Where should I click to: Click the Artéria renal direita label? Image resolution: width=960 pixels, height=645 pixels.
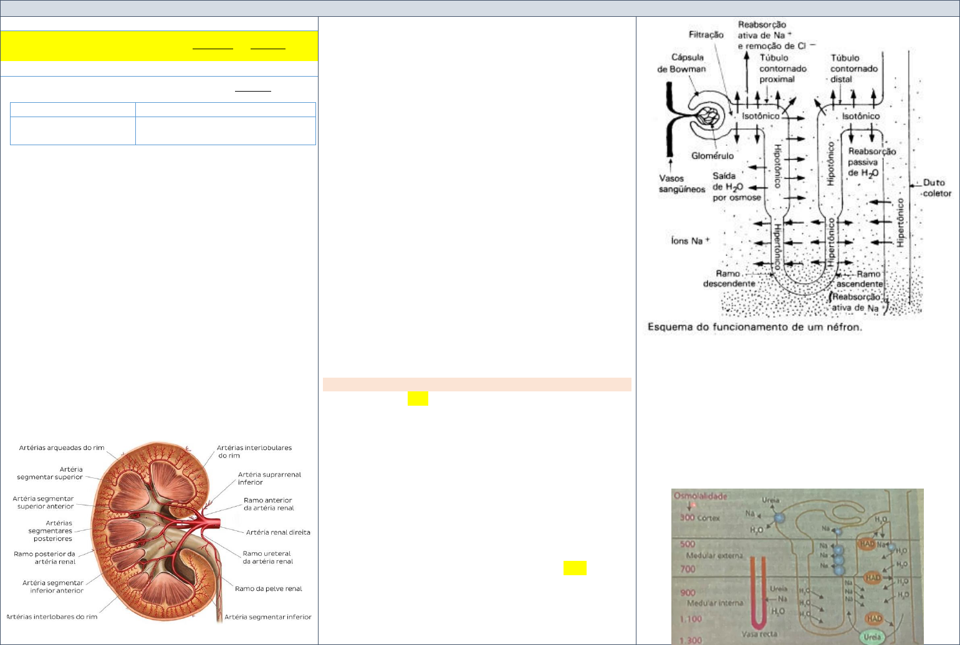(x=277, y=532)
